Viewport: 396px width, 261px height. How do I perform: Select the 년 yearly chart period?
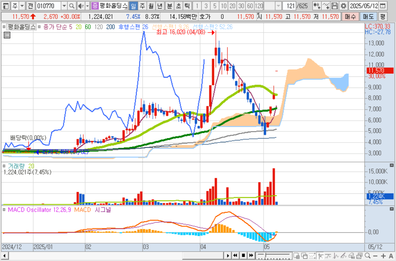159,6
